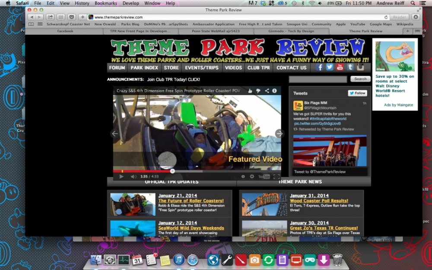
Task: Toggle the Watch Later clock on video
Action: (243, 177)
